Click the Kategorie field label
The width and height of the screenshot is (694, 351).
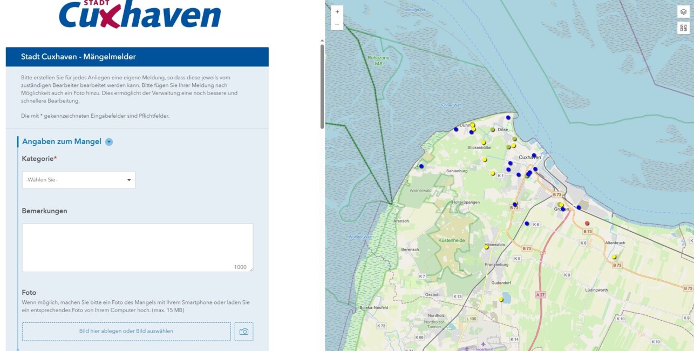pyautogui.click(x=39, y=159)
